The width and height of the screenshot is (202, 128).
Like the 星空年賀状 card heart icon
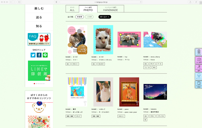(165, 95)
